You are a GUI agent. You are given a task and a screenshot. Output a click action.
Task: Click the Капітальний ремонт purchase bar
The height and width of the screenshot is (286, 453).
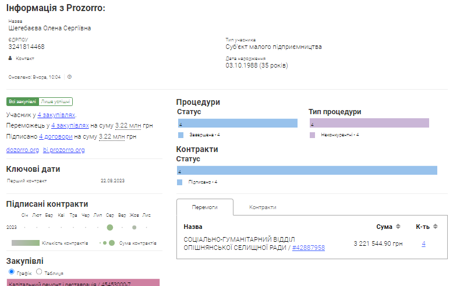pyautogui.click(x=82, y=283)
